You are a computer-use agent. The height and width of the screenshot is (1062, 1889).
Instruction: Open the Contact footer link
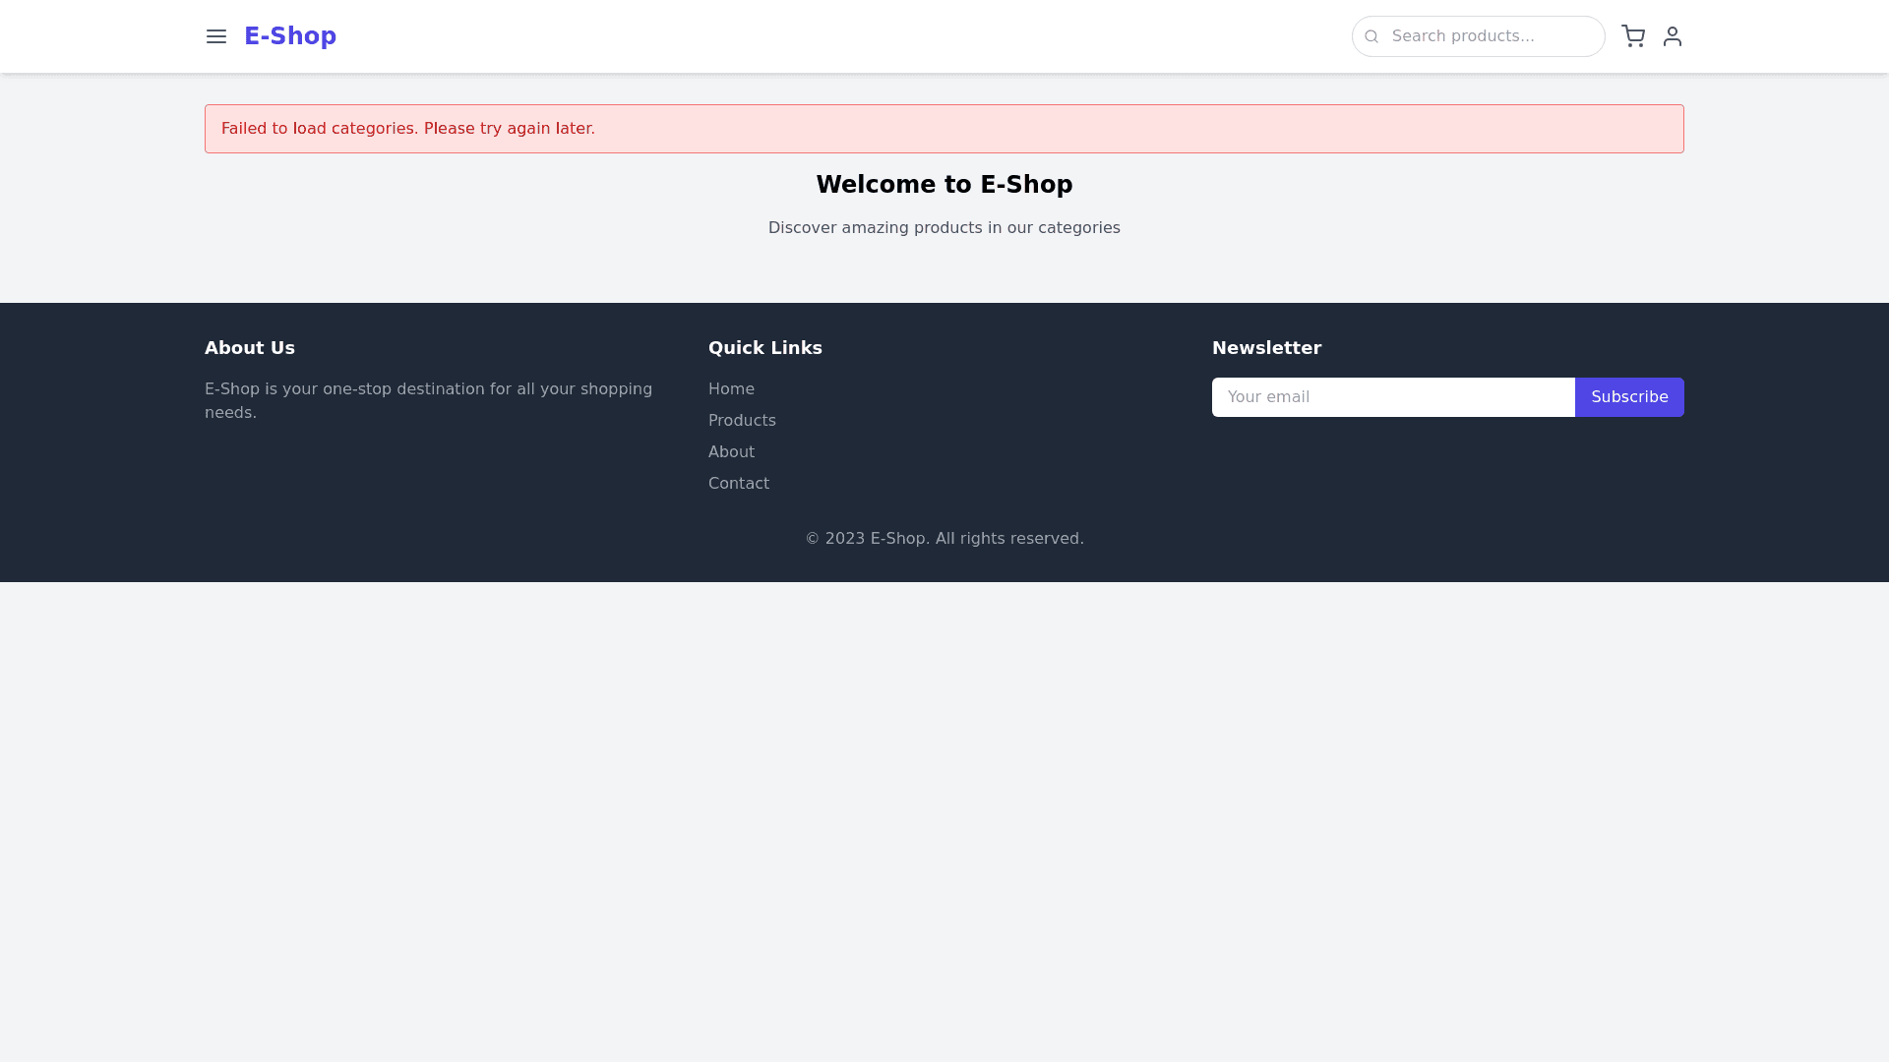point(739,484)
